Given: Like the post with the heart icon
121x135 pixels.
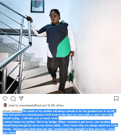Looking at the screenshot, I should pos(5,99).
